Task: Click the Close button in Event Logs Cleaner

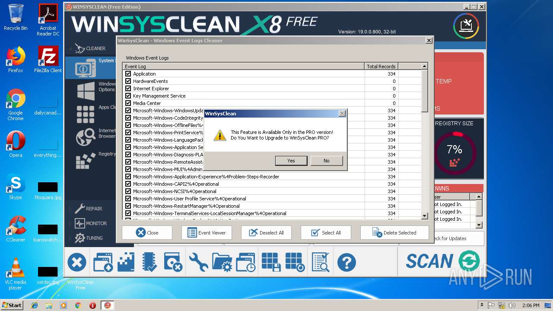Action: point(147,232)
